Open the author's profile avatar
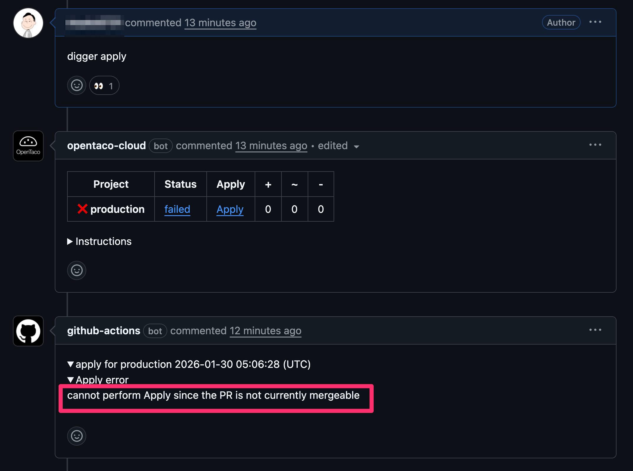 point(28,23)
